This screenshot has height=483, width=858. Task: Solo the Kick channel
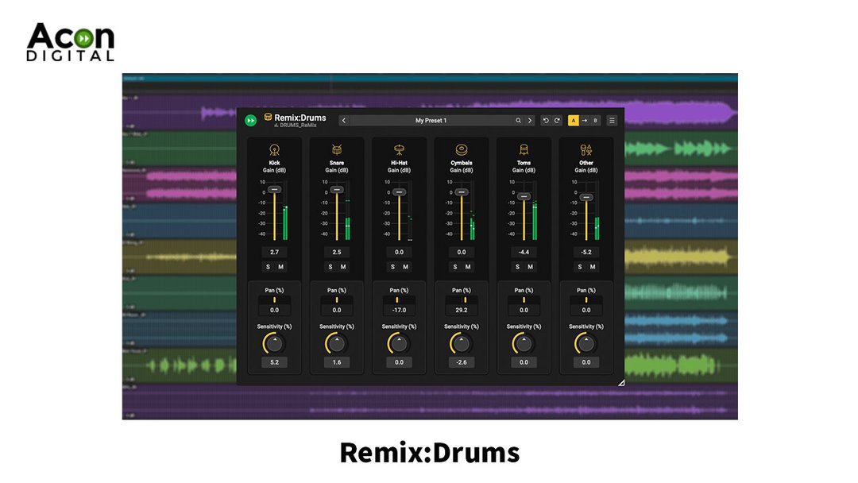tap(268, 267)
